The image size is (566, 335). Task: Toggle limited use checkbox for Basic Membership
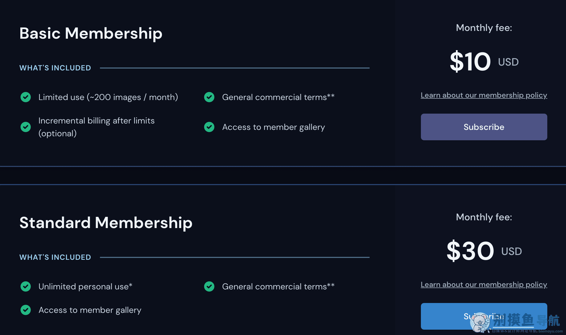(x=26, y=97)
